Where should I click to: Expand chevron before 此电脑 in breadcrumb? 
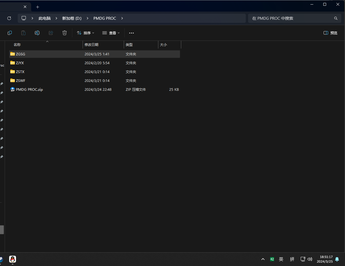pyautogui.click(x=32, y=18)
